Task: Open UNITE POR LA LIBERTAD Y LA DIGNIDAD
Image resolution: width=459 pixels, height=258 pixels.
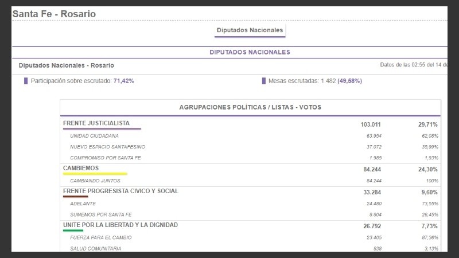Action: coord(120,225)
